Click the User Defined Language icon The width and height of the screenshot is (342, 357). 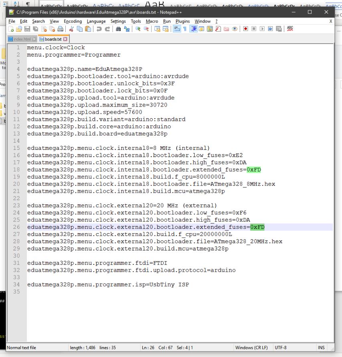(202, 29)
